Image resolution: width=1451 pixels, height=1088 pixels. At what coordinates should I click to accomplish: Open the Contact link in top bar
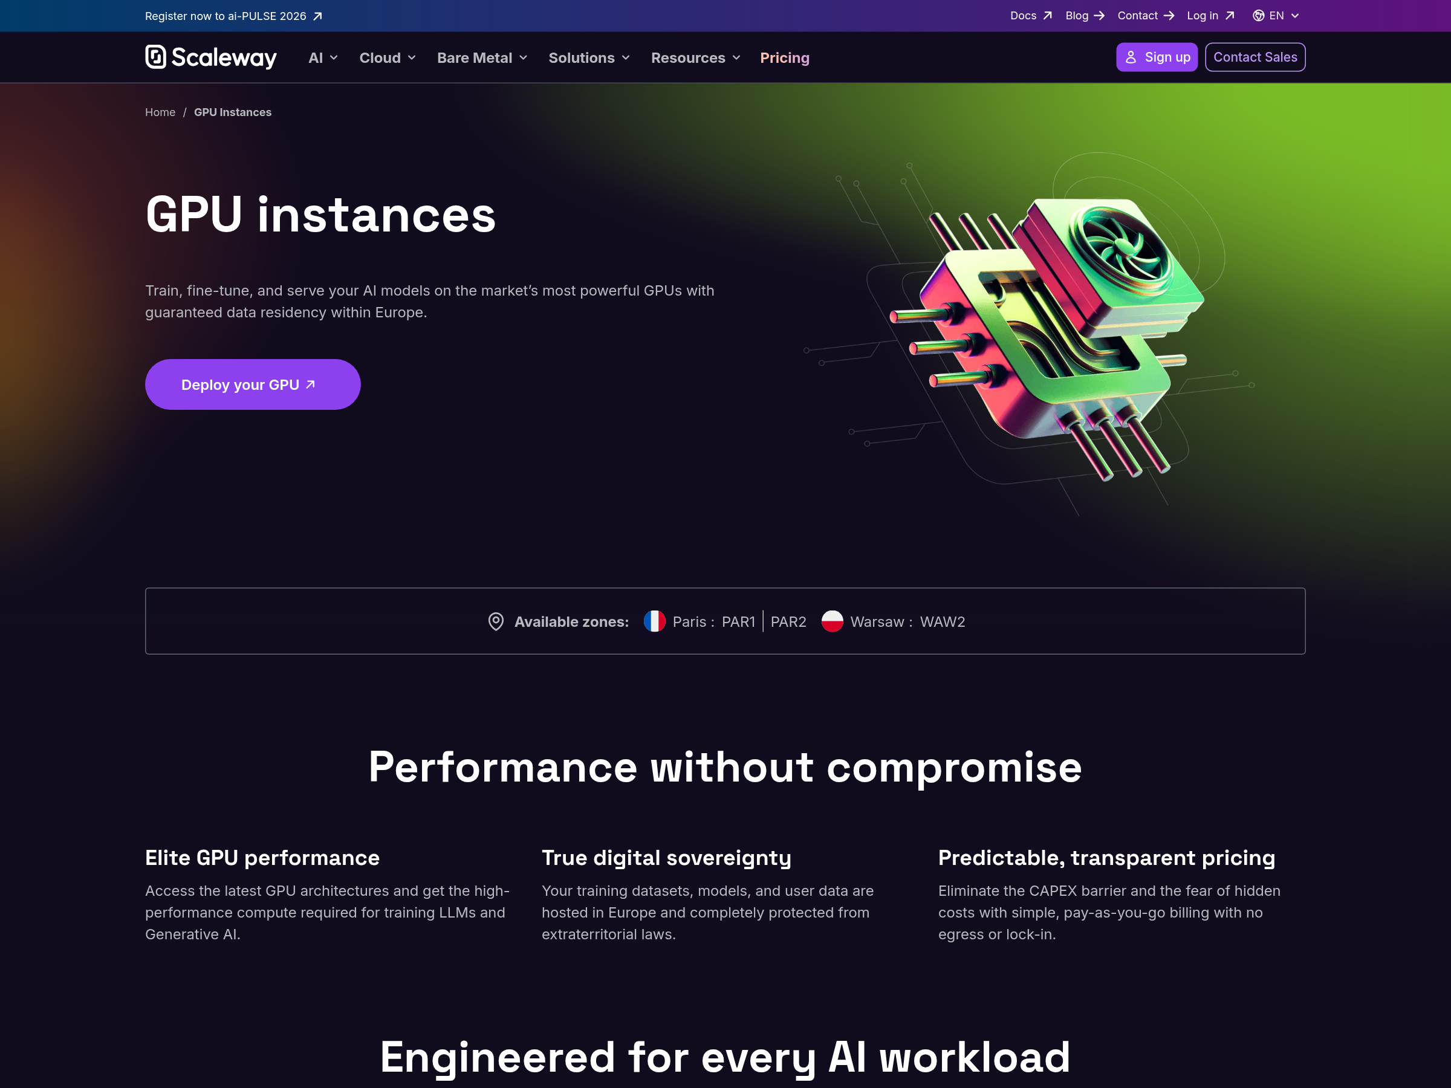[x=1145, y=16]
